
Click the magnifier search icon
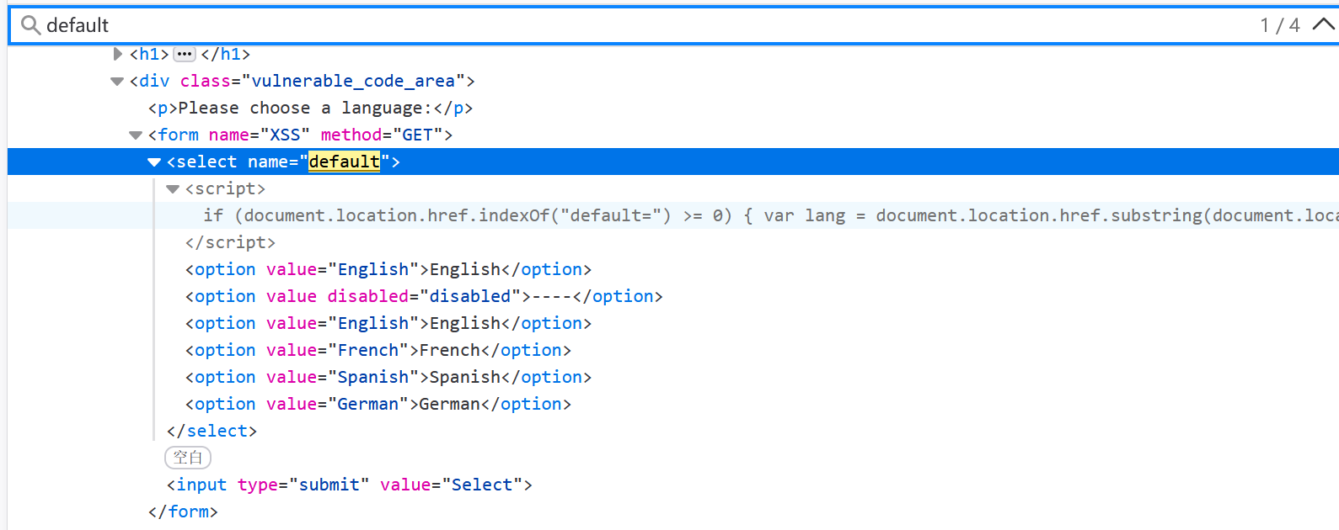(31, 25)
